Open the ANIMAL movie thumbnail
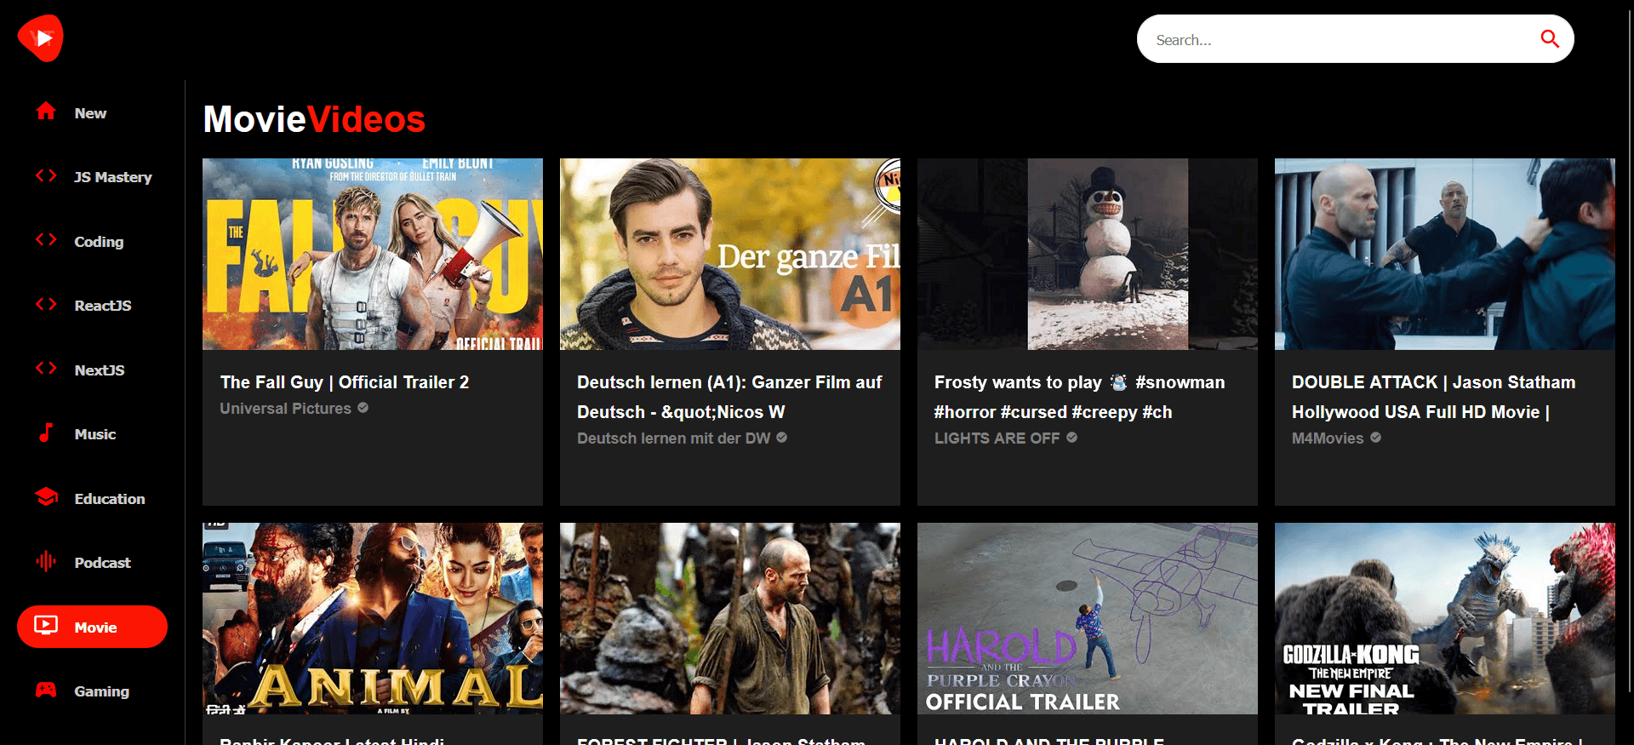The height and width of the screenshot is (745, 1634). pos(373,618)
